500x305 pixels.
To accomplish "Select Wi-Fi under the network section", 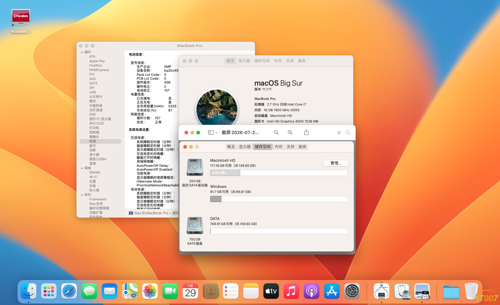I will (x=93, y=177).
